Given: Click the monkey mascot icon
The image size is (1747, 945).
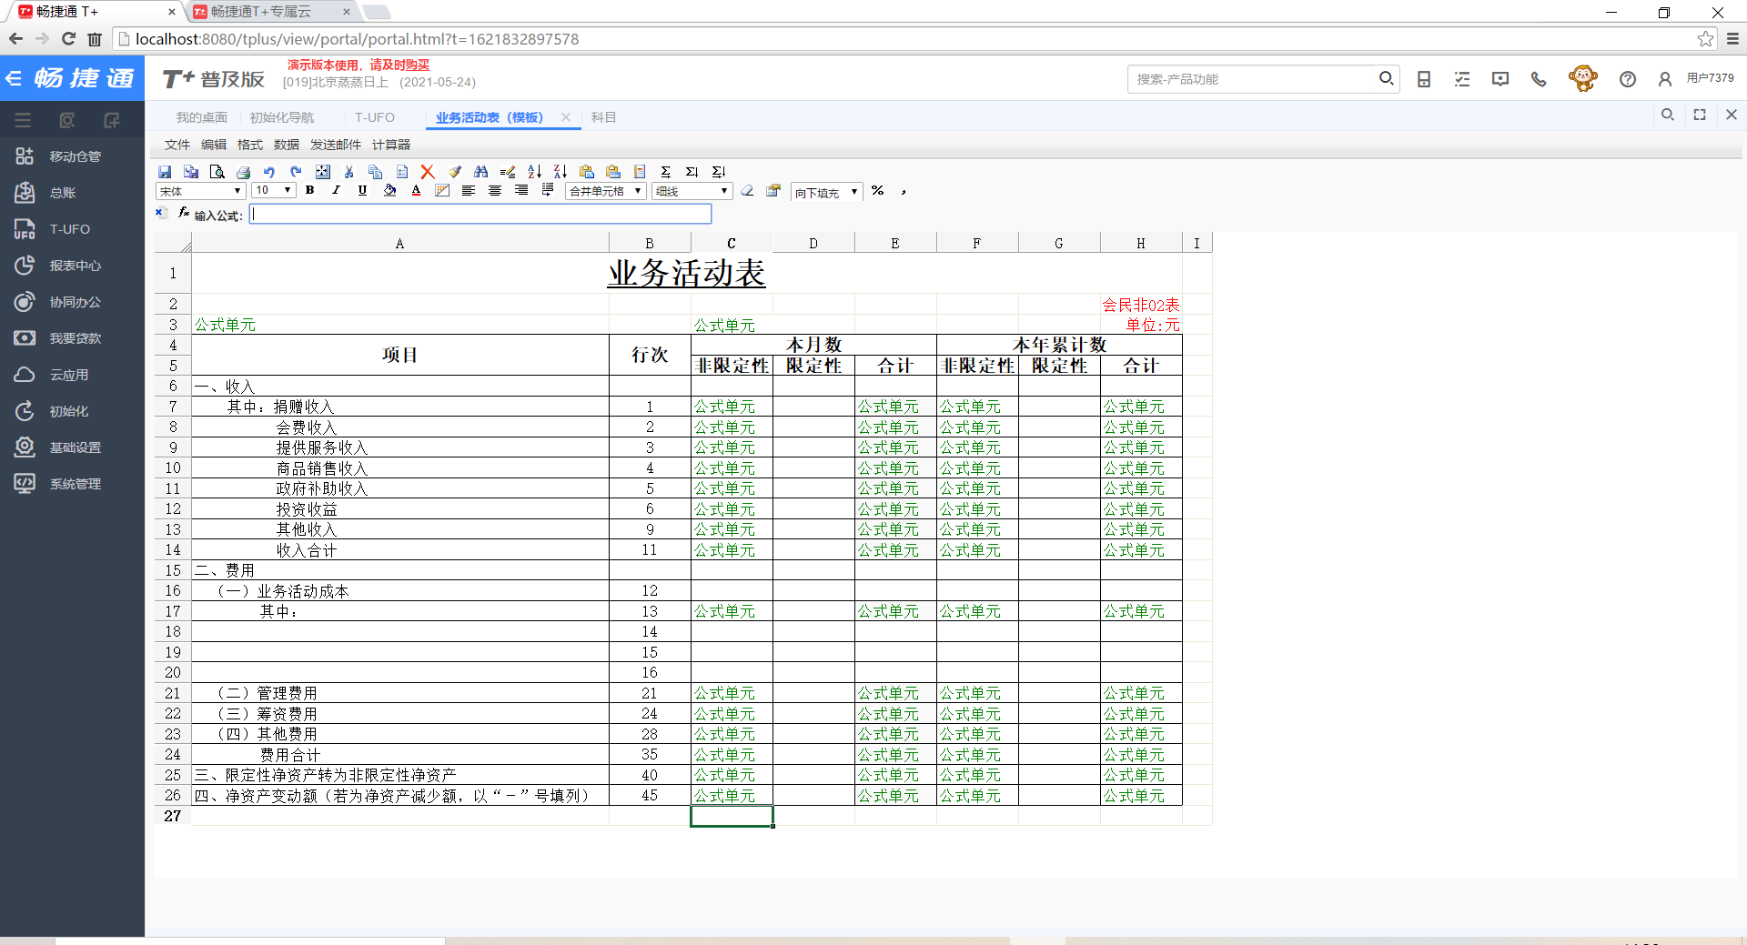Looking at the screenshot, I should [1583, 79].
